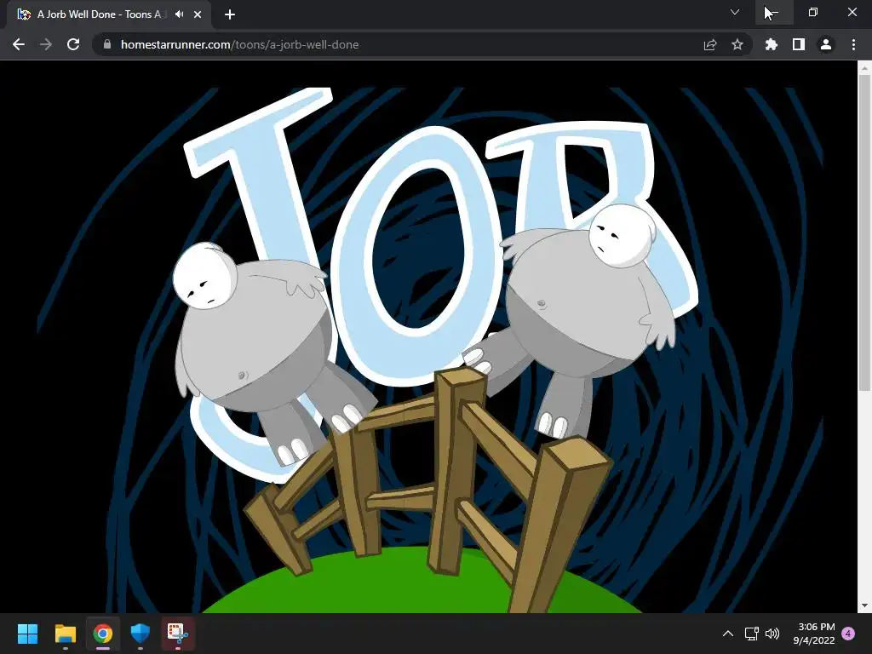Reload the Homestar Runner page
The width and height of the screenshot is (872, 654).
click(73, 44)
